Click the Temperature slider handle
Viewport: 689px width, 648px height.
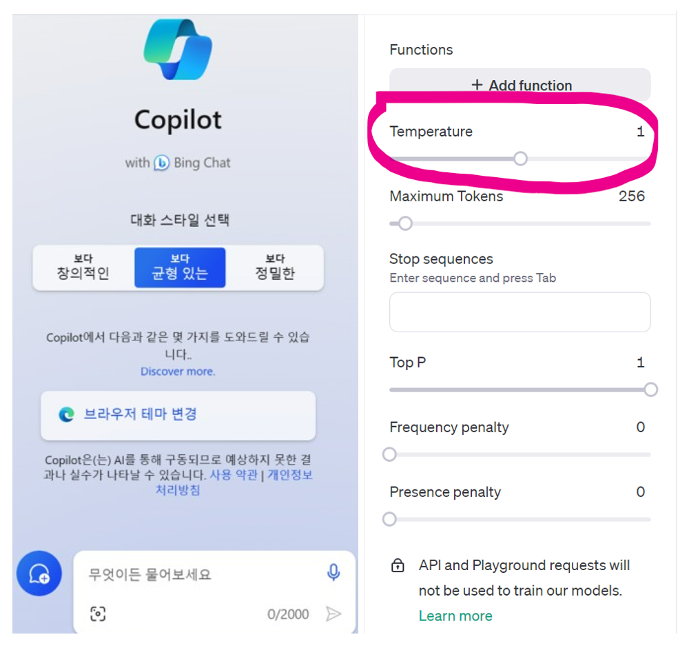pyautogui.click(x=521, y=159)
